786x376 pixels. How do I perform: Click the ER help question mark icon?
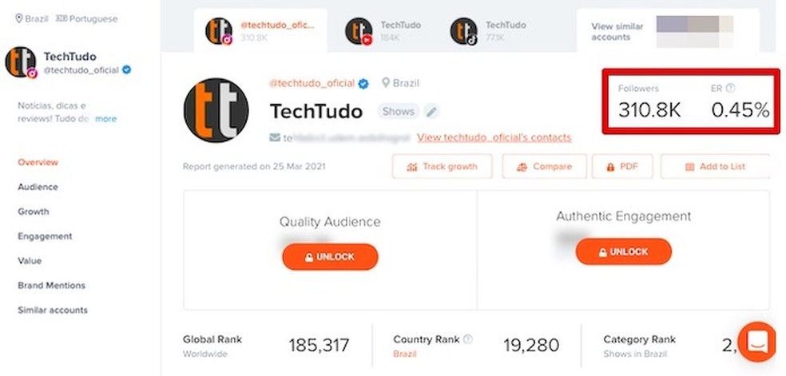(x=730, y=89)
